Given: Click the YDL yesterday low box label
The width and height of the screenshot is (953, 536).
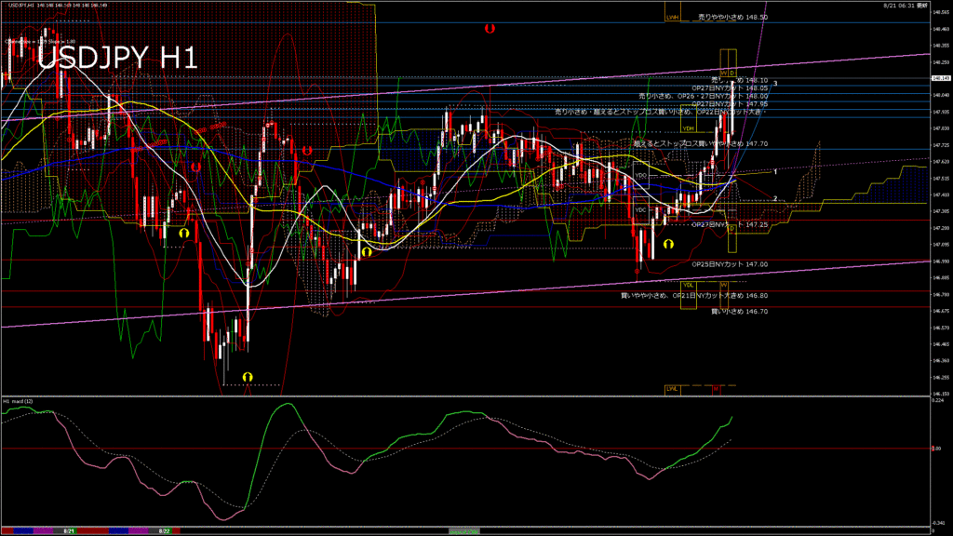Looking at the screenshot, I should point(689,284).
